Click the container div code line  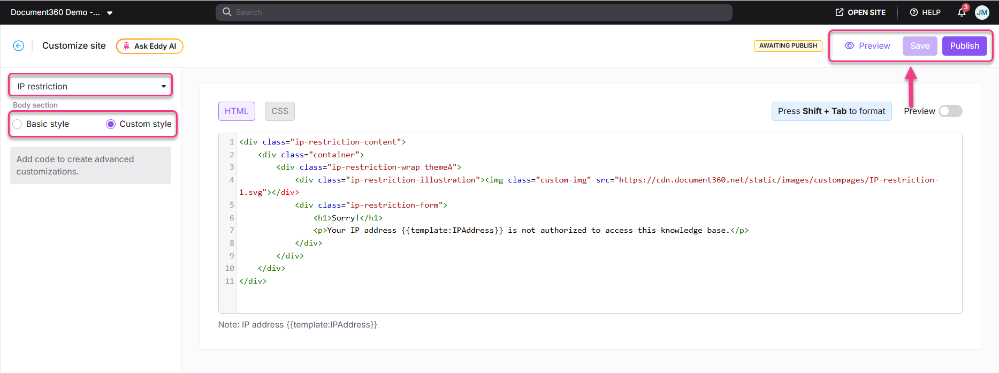pos(310,155)
